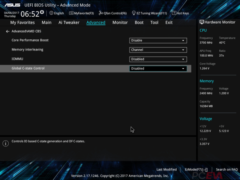The width and height of the screenshot is (240, 180).
Task: Open the Memory interleaving Channel dropdown
Action: [x=158, y=50]
